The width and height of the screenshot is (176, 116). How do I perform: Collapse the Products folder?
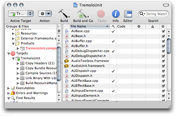click(13, 44)
